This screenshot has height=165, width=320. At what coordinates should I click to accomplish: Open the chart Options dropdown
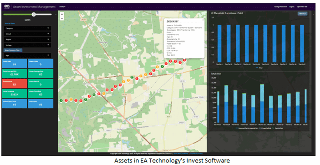pos(302,13)
